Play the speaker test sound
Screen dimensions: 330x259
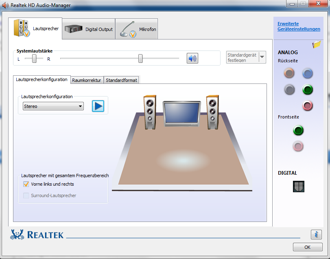point(98,106)
